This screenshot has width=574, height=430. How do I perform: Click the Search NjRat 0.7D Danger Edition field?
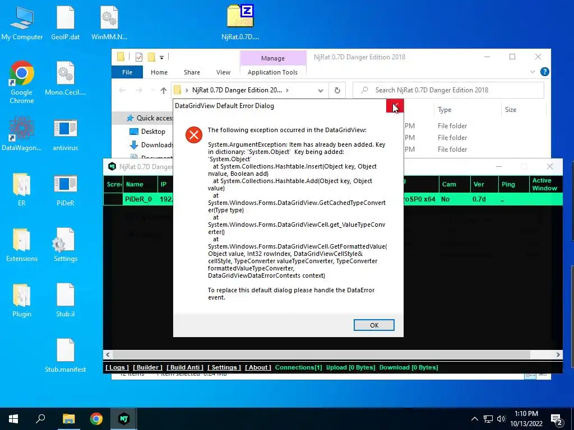tap(448, 90)
